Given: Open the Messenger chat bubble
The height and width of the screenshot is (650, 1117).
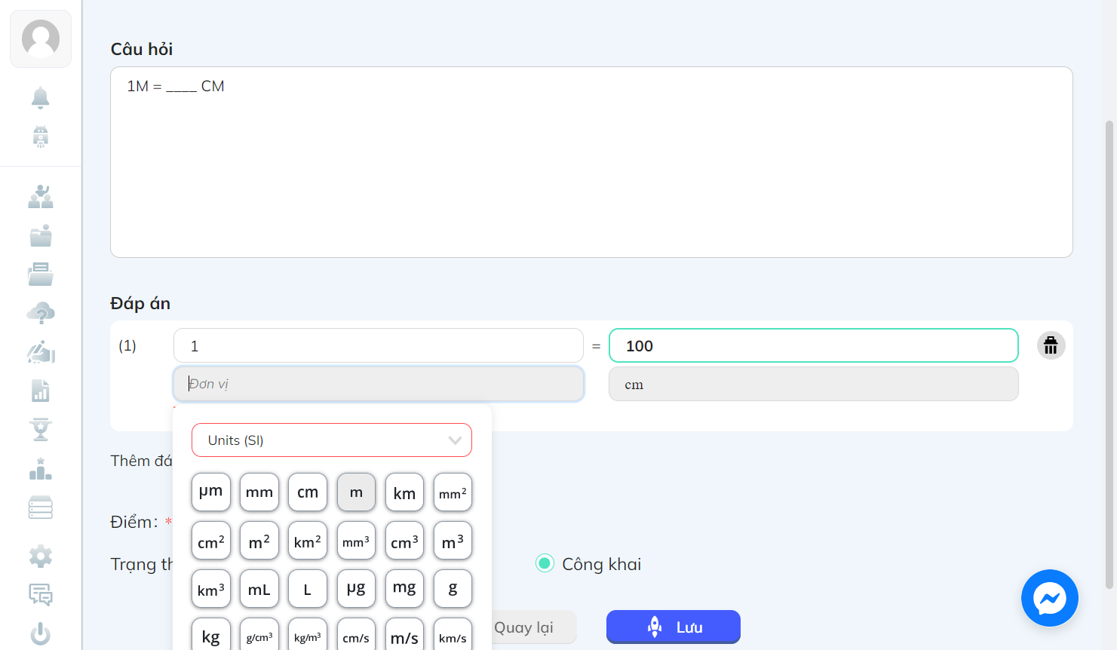Looking at the screenshot, I should click(1049, 598).
